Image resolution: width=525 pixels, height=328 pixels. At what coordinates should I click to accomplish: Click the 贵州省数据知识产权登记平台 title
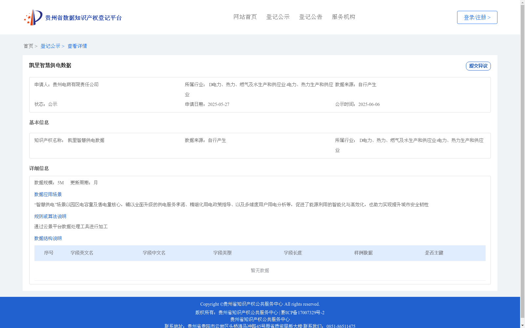click(83, 18)
